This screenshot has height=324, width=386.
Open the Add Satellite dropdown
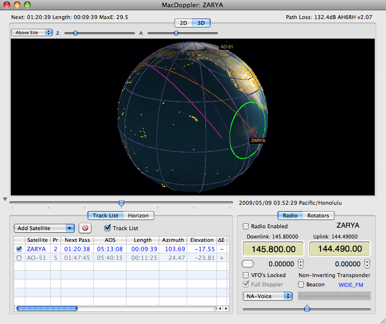44,228
